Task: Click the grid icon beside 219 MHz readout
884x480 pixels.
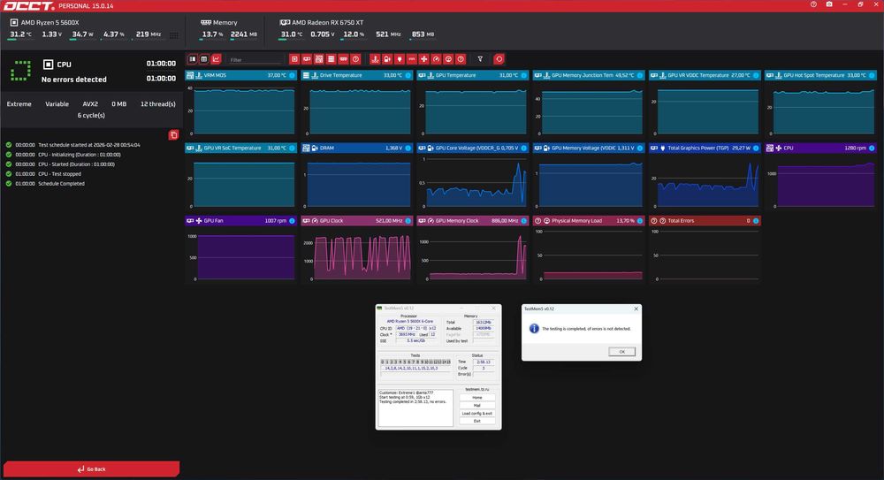Action: click(173, 35)
